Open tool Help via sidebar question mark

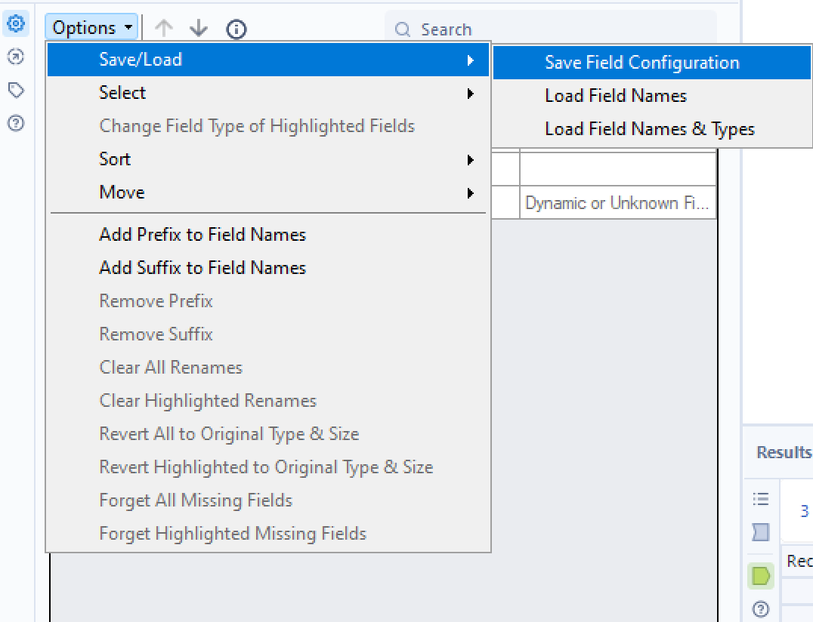(15, 123)
